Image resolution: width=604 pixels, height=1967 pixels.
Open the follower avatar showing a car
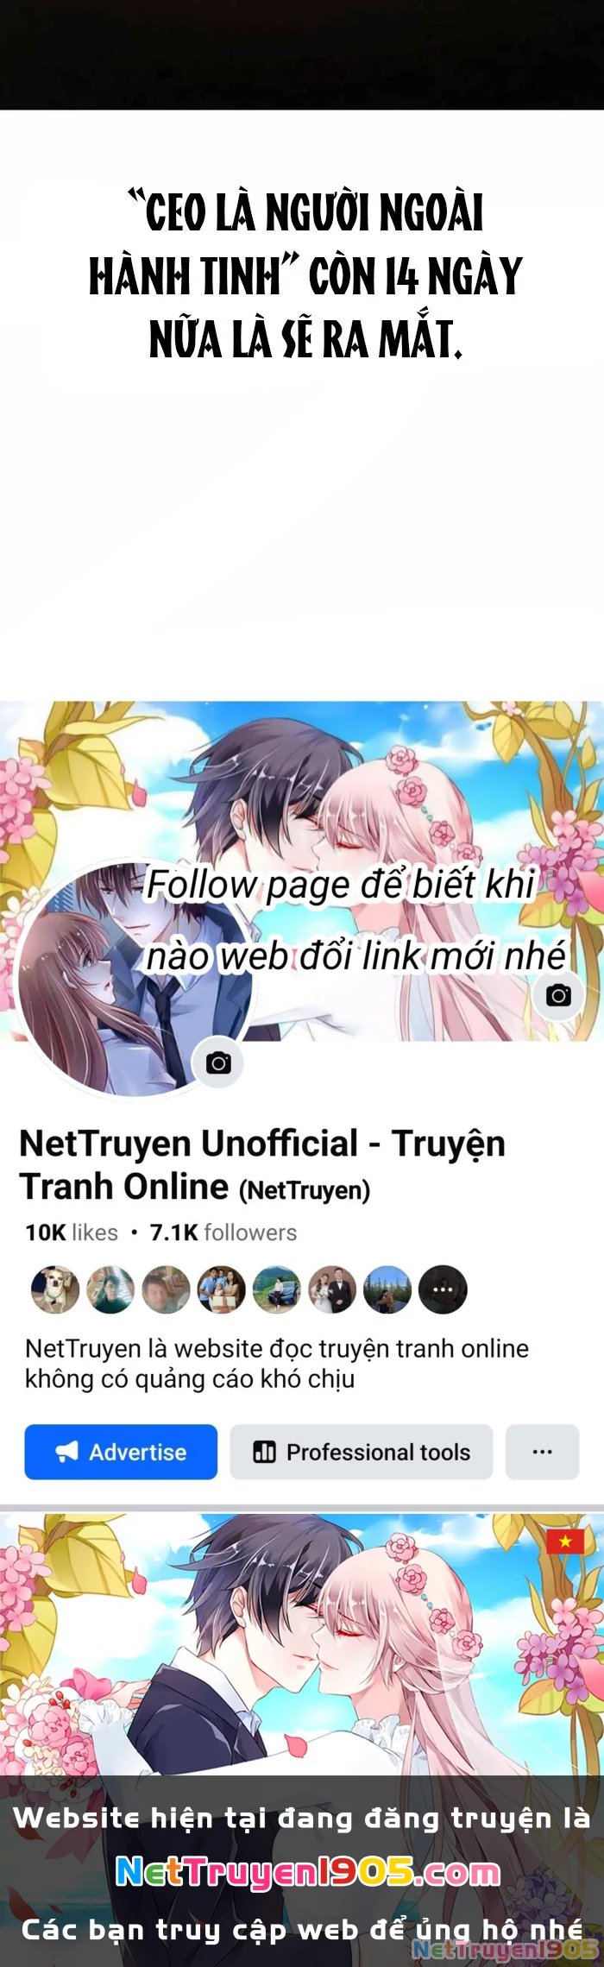coord(276,1289)
